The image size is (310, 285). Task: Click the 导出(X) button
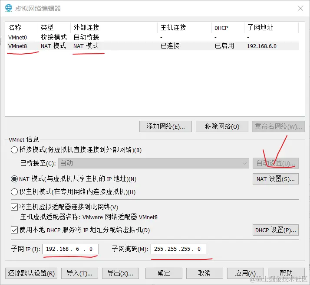[120, 273]
